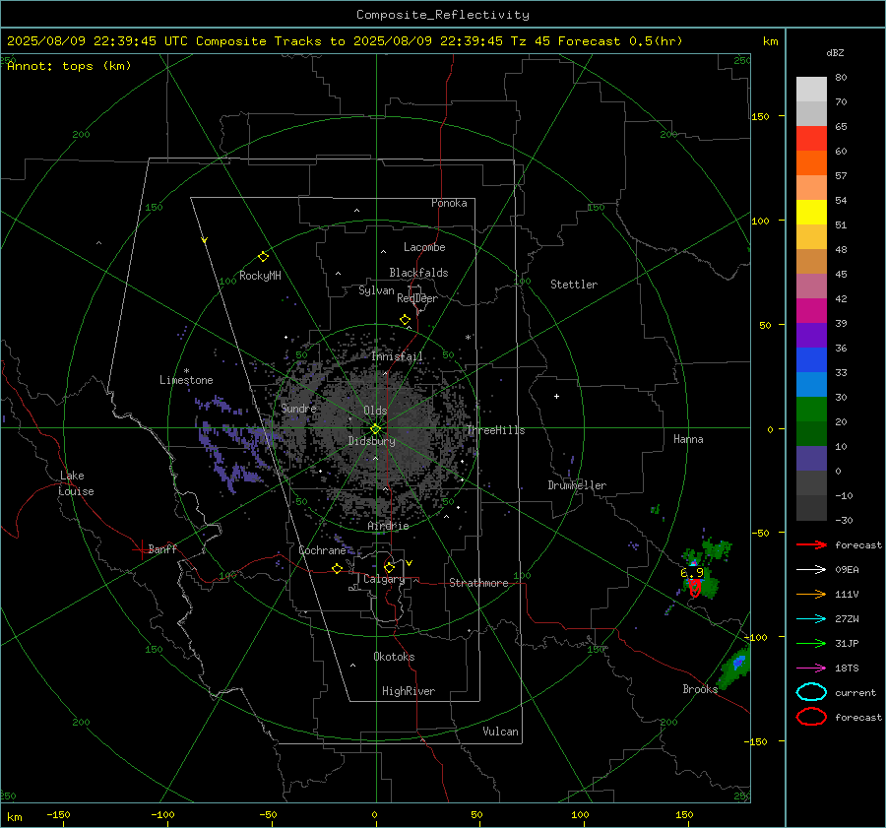Click the yellow diamond at the radar center
Viewport: 886px width, 828px height.
click(376, 429)
